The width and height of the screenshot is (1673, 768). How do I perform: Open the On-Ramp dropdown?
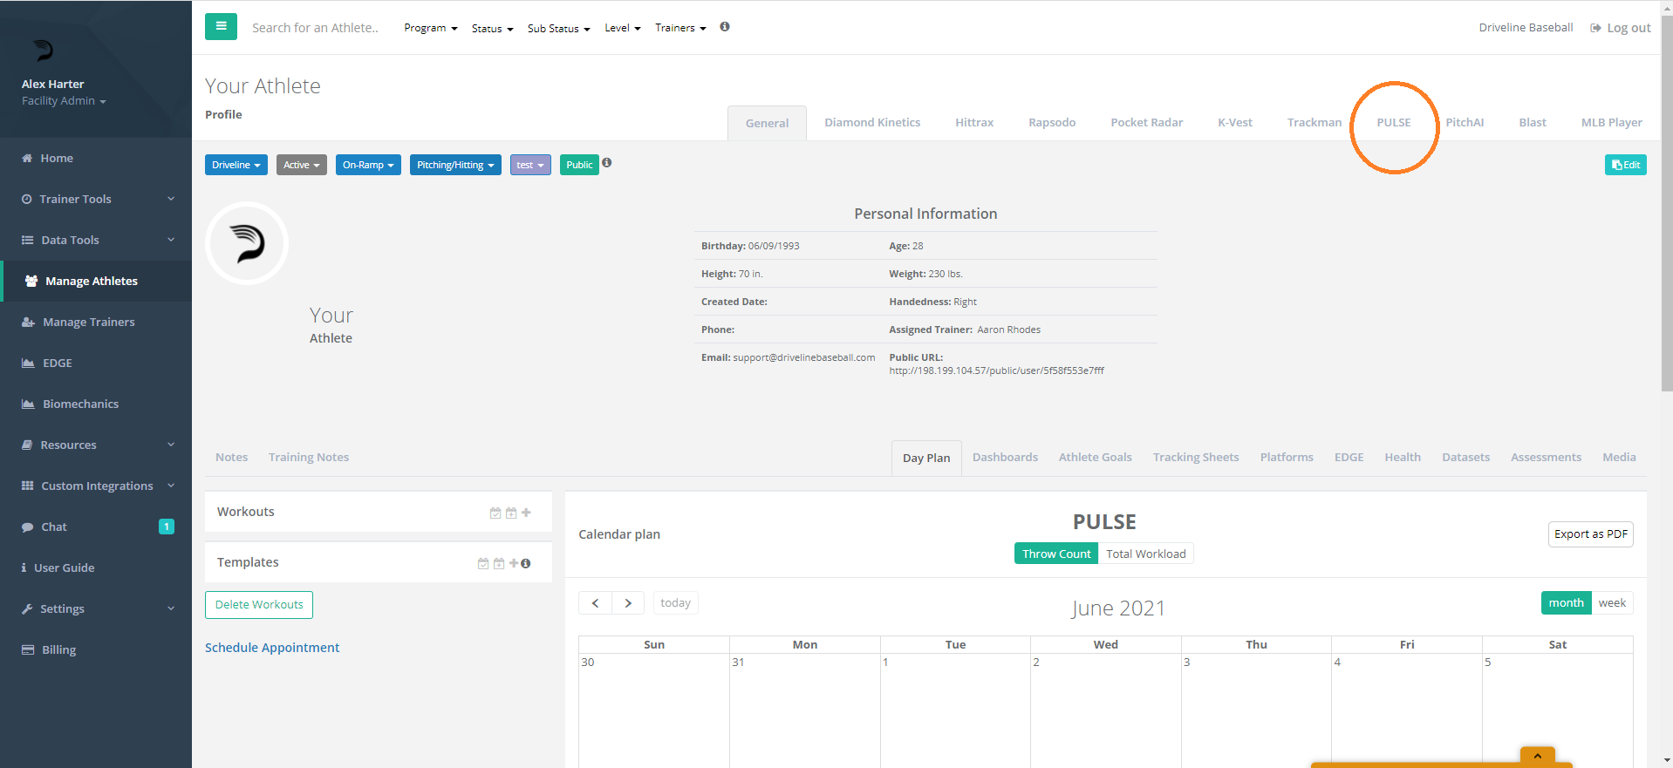pos(368,165)
